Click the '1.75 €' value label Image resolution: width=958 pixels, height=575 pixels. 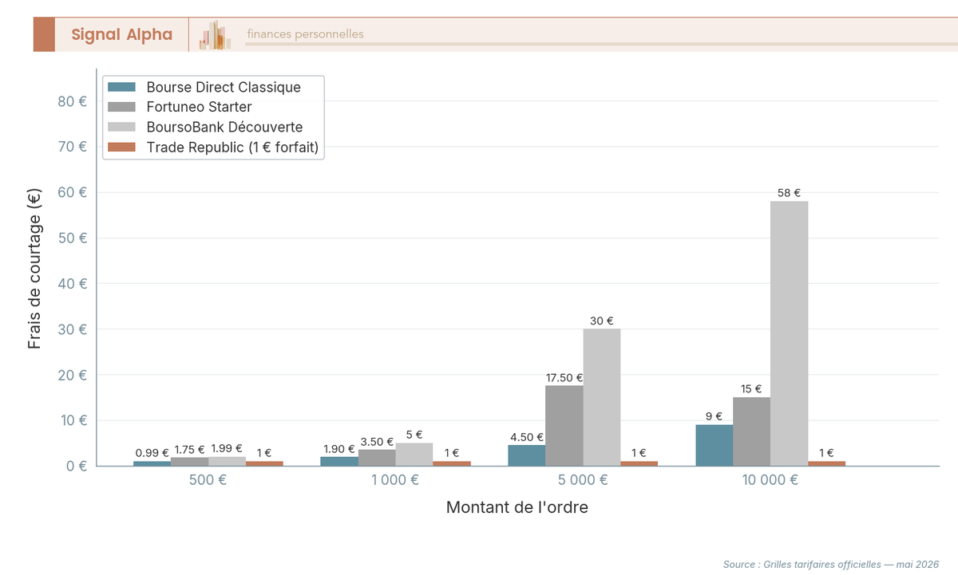click(189, 450)
